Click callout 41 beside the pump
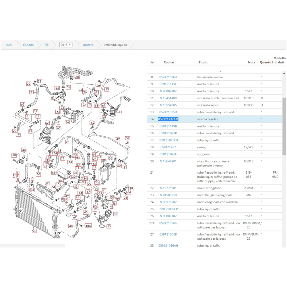The width and height of the screenshot is (287, 287). [120, 112]
